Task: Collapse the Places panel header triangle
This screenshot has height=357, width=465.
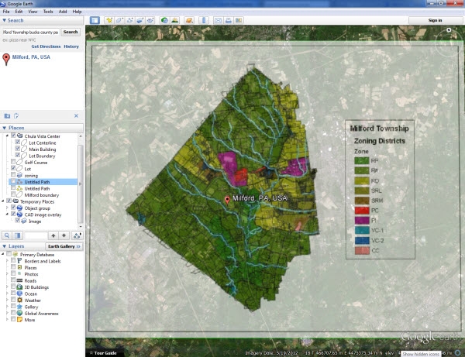Action: 4,128
